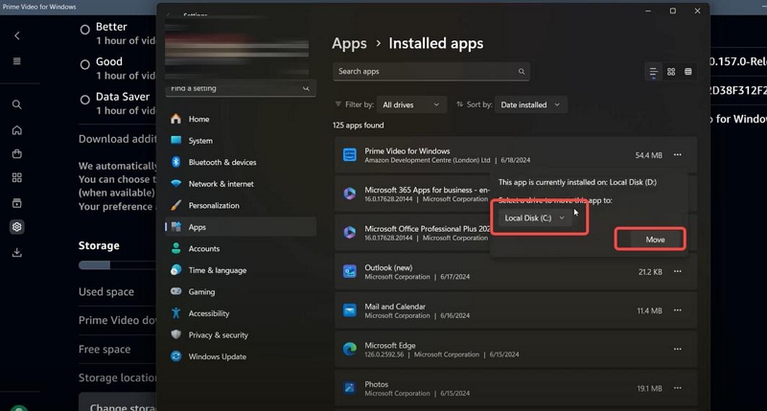Open the Filter by All drives dropdown
The height and width of the screenshot is (411, 767).
411,104
